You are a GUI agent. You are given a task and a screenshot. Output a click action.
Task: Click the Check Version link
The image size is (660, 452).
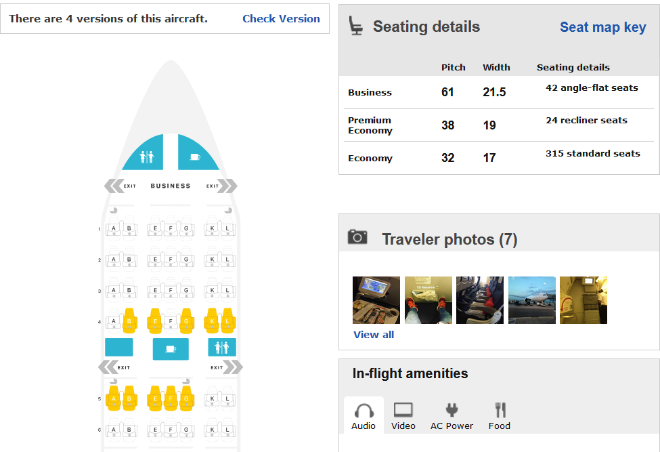(281, 18)
